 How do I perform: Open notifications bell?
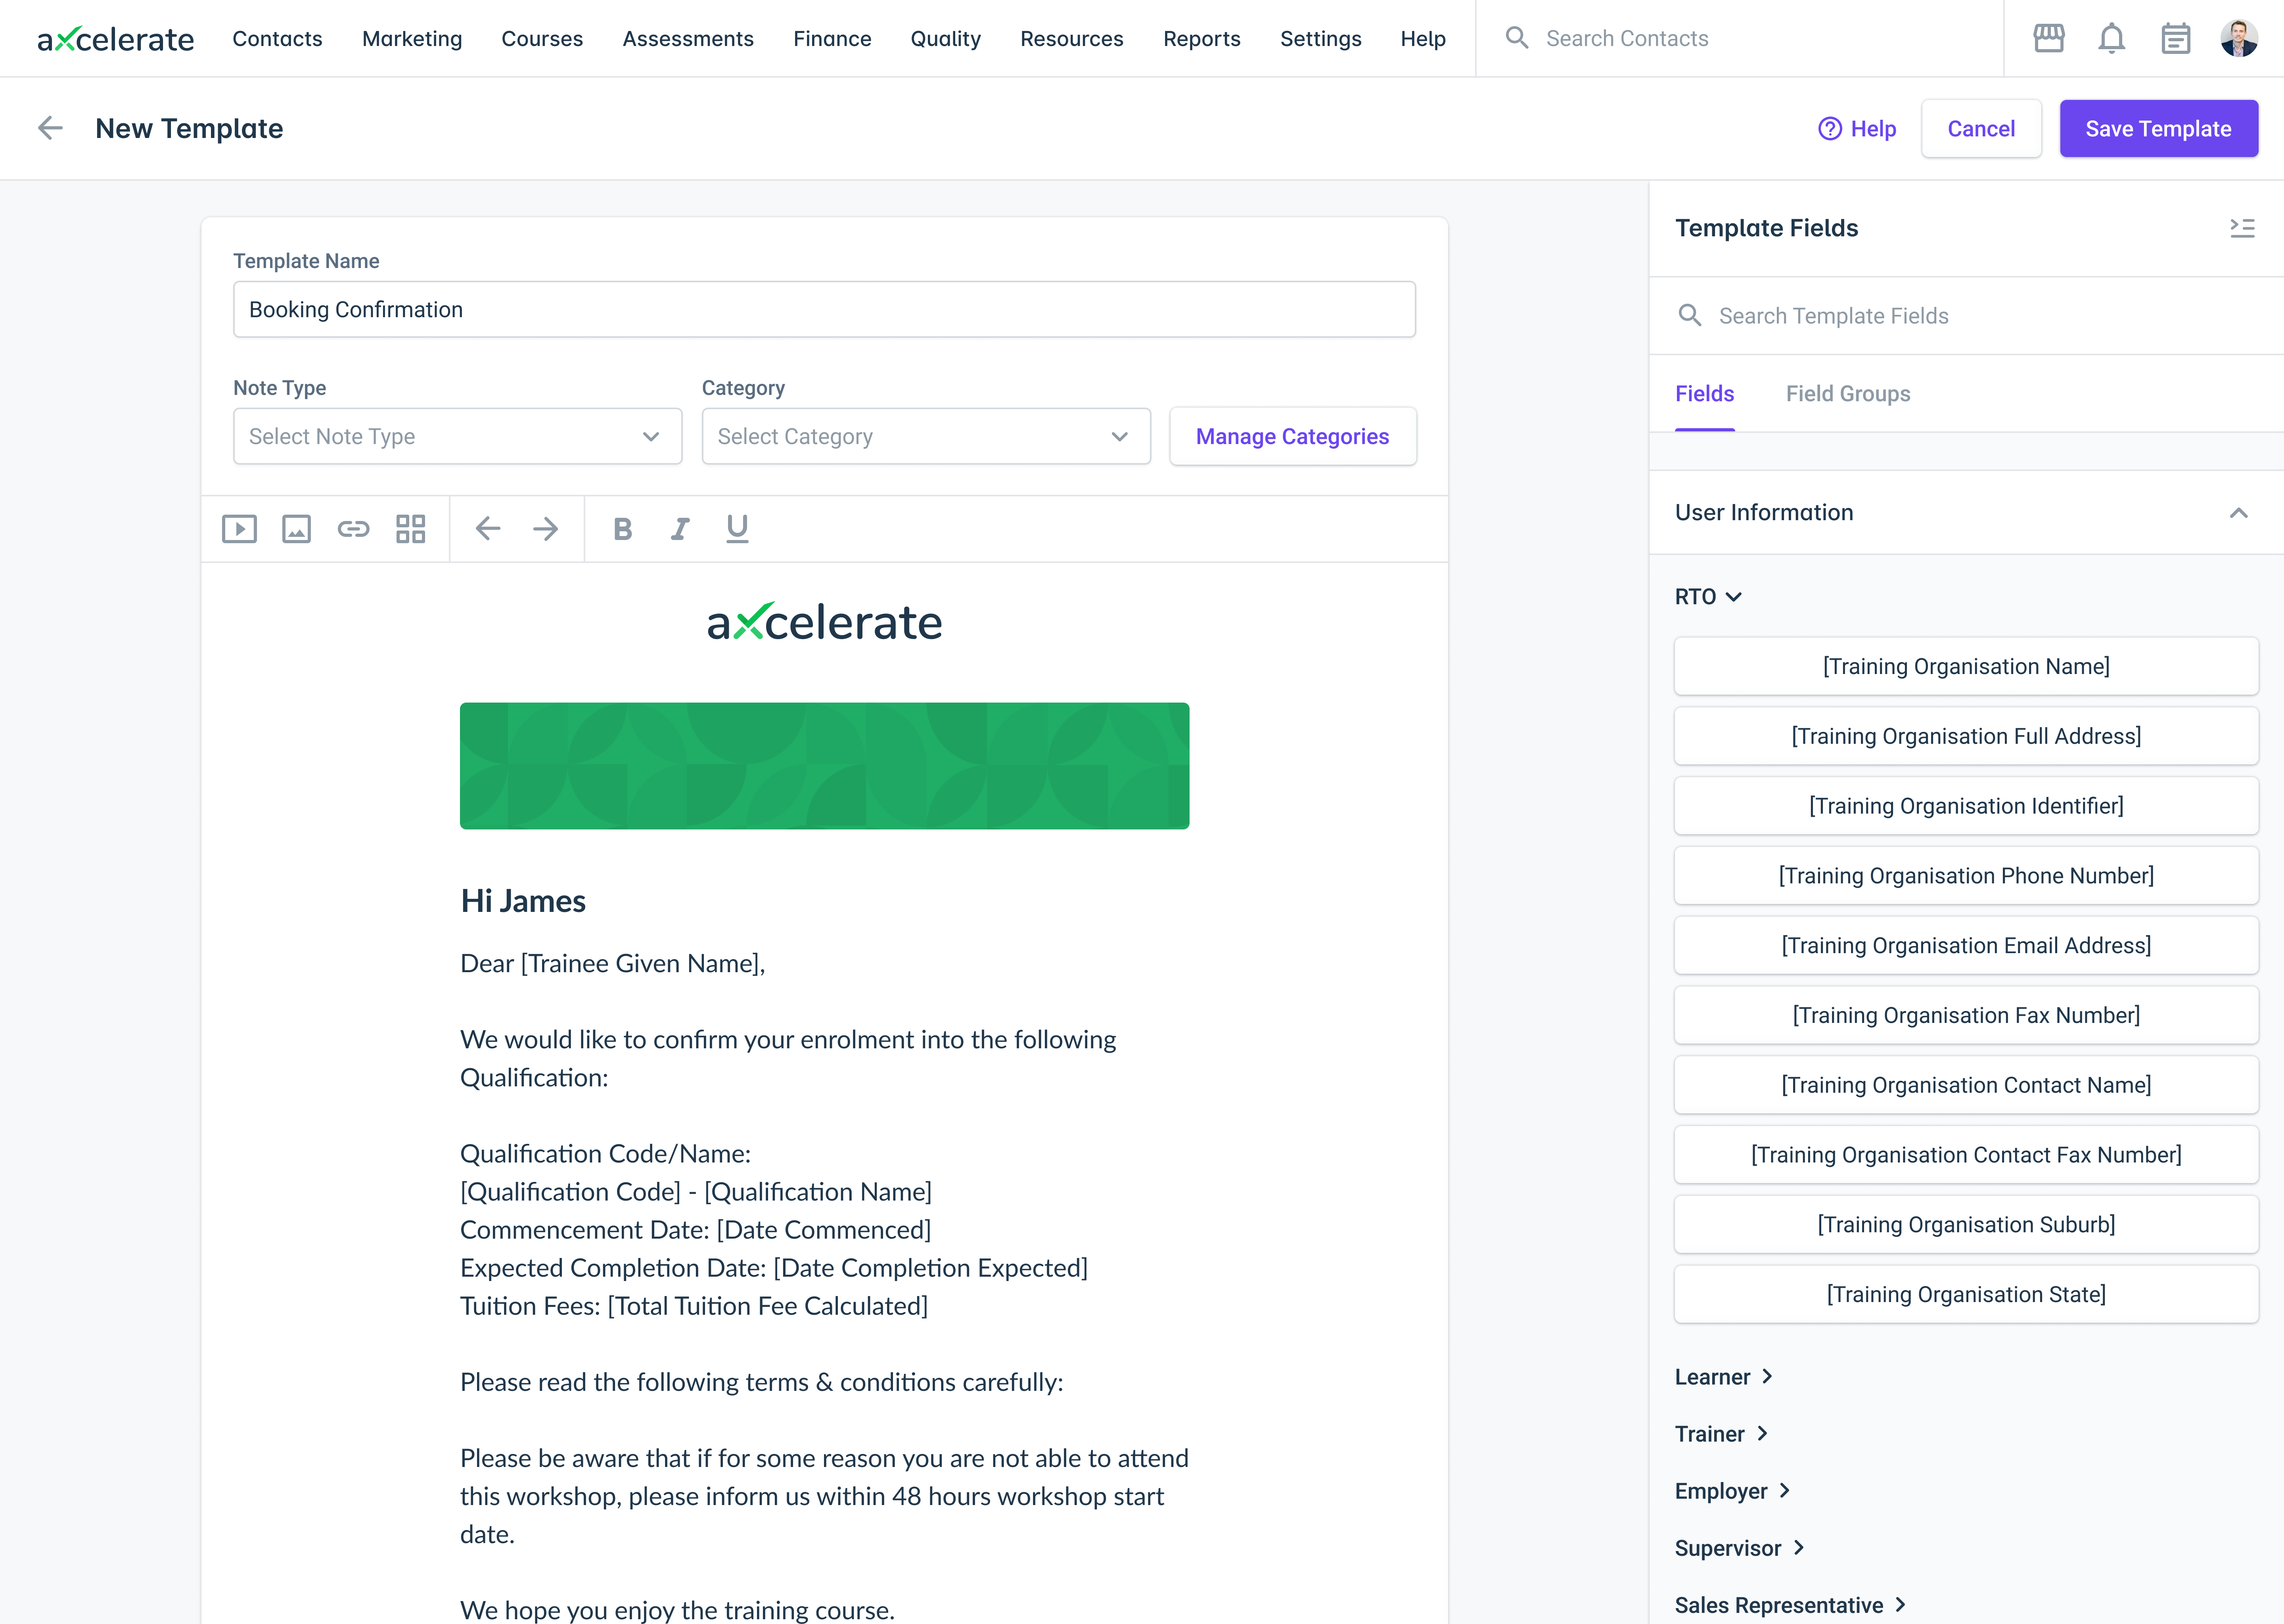coord(2112,38)
